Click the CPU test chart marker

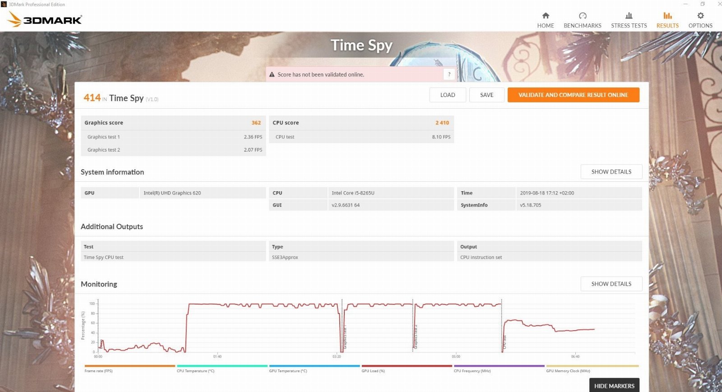[504, 342]
